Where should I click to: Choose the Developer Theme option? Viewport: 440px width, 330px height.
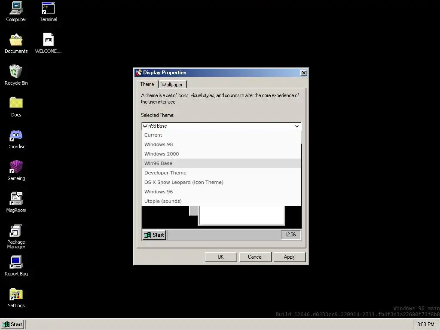[221, 173]
